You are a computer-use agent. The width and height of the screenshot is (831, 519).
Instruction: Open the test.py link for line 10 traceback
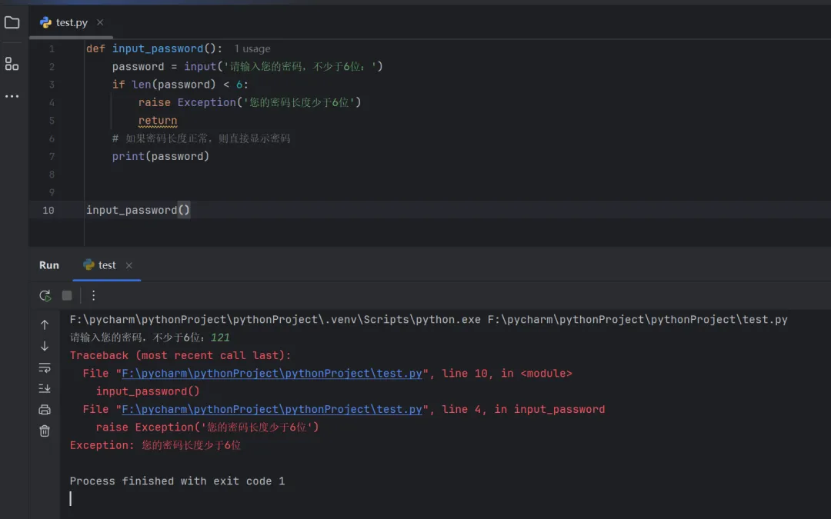272,374
